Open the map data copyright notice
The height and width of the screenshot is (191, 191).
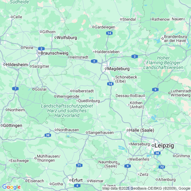[x=146, y=189]
